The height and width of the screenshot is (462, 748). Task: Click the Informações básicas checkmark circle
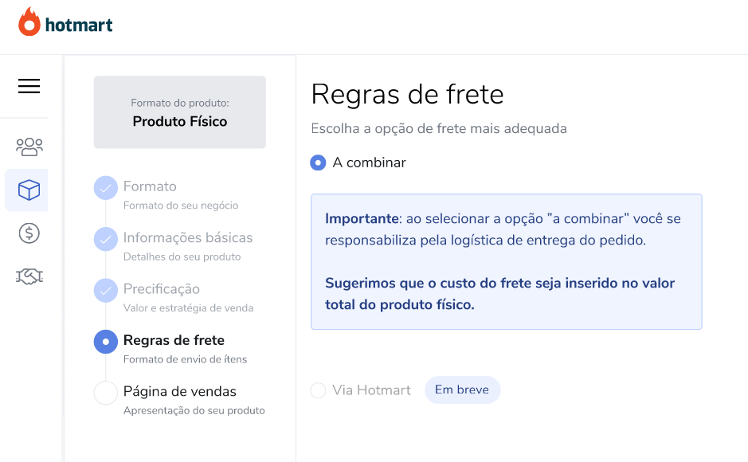[x=106, y=239]
